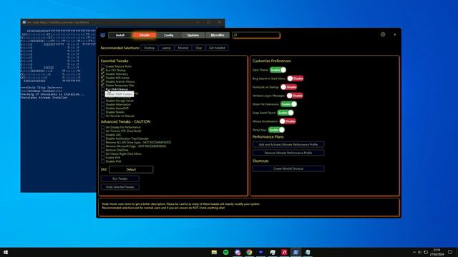Uncheck Disable Wifi-Sense

tap(102, 78)
